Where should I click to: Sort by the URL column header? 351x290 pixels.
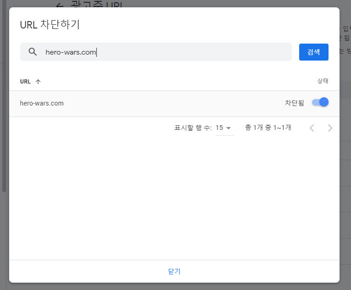[x=25, y=82]
